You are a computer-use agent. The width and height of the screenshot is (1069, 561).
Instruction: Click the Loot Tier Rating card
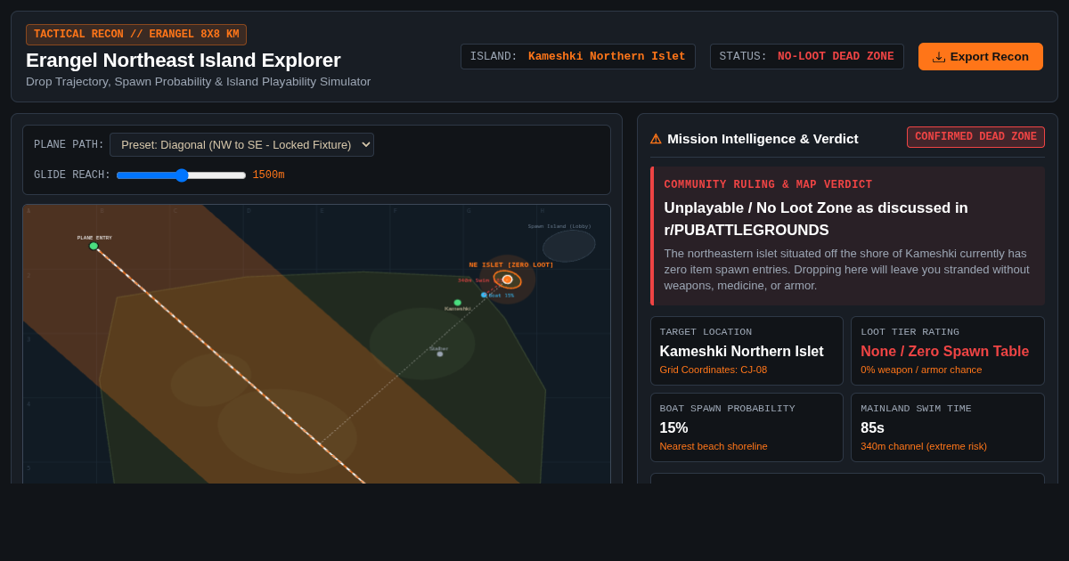pos(948,351)
